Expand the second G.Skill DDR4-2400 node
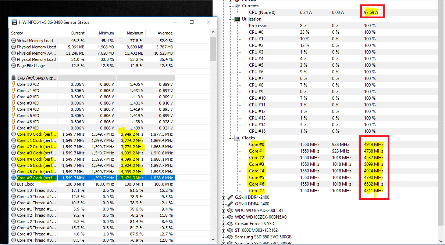The image size is (445, 245). pyautogui.click(x=224, y=204)
